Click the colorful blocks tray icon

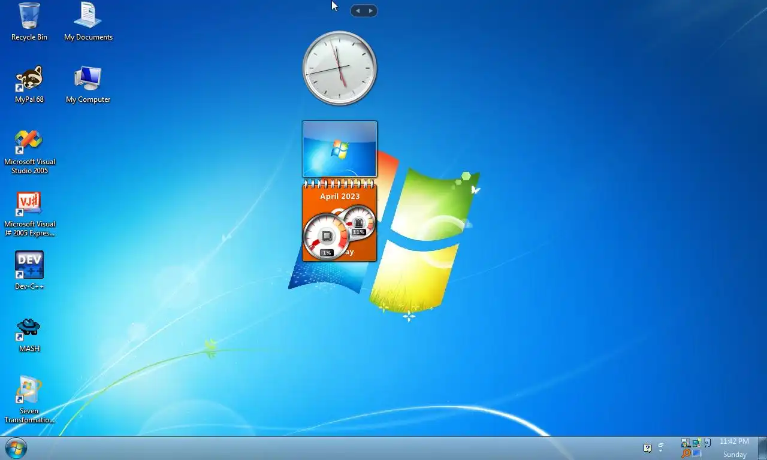click(696, 443)
